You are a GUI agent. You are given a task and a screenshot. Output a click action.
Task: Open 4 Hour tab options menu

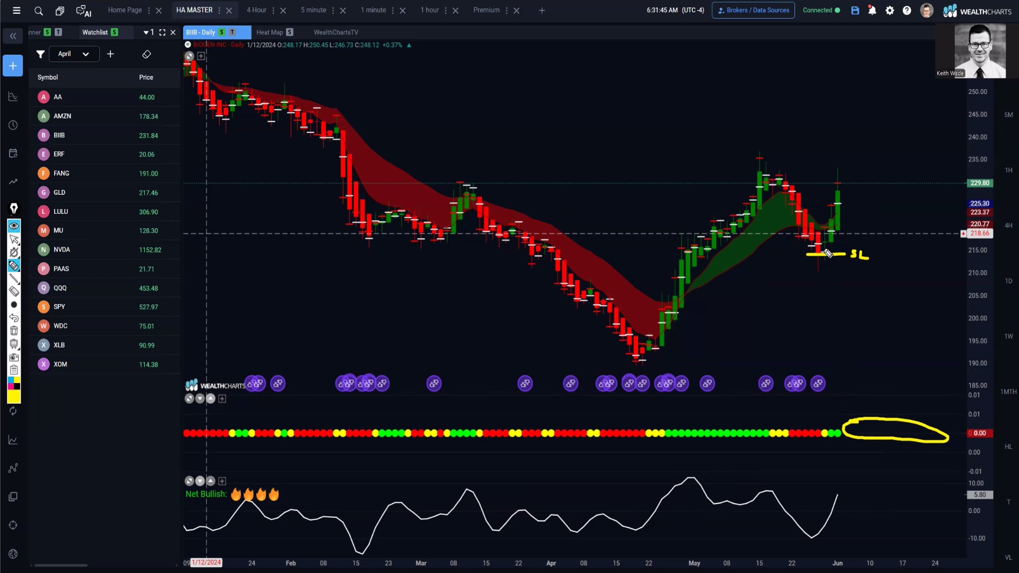(273, 10)
